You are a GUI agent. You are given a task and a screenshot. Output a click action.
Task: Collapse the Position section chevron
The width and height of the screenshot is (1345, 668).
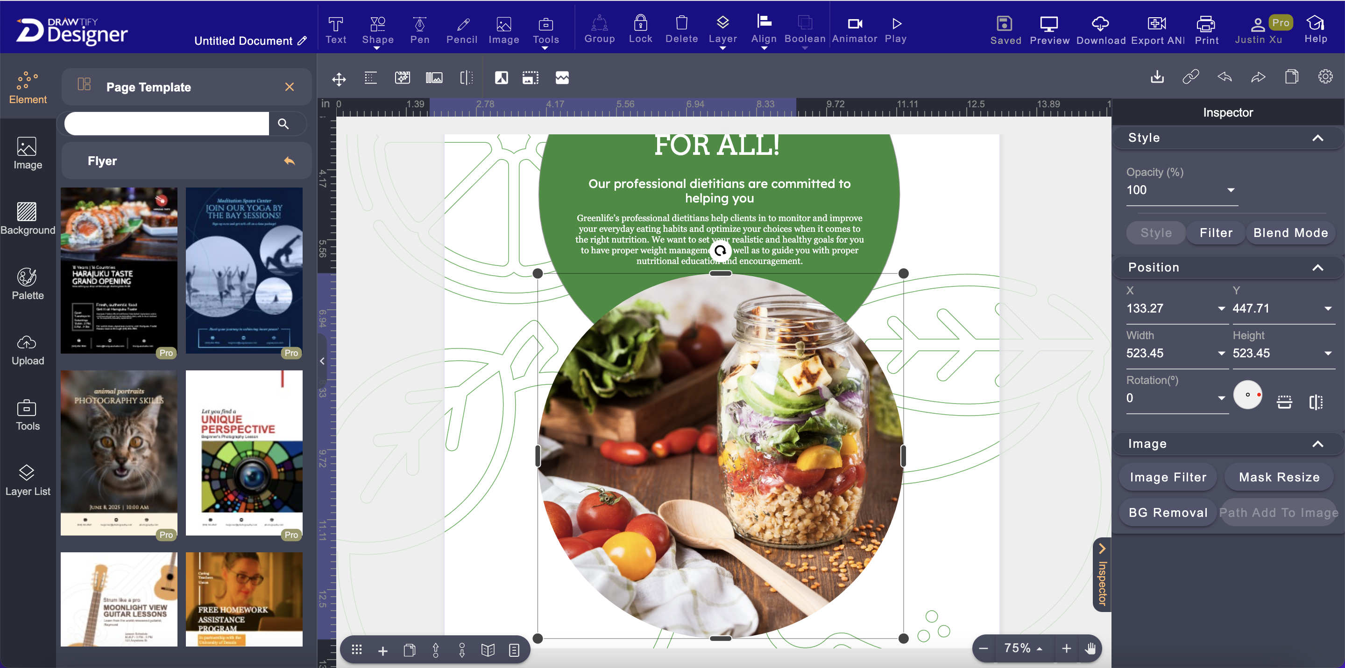click(x=1317, y=267)
